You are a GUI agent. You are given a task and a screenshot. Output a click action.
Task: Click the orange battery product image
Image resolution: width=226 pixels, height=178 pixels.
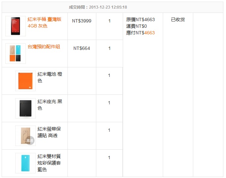point(25,81)
